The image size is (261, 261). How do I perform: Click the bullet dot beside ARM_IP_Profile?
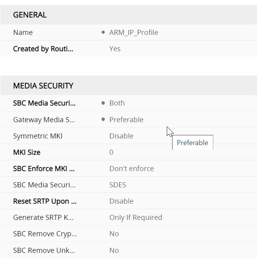tap(103, 33)
